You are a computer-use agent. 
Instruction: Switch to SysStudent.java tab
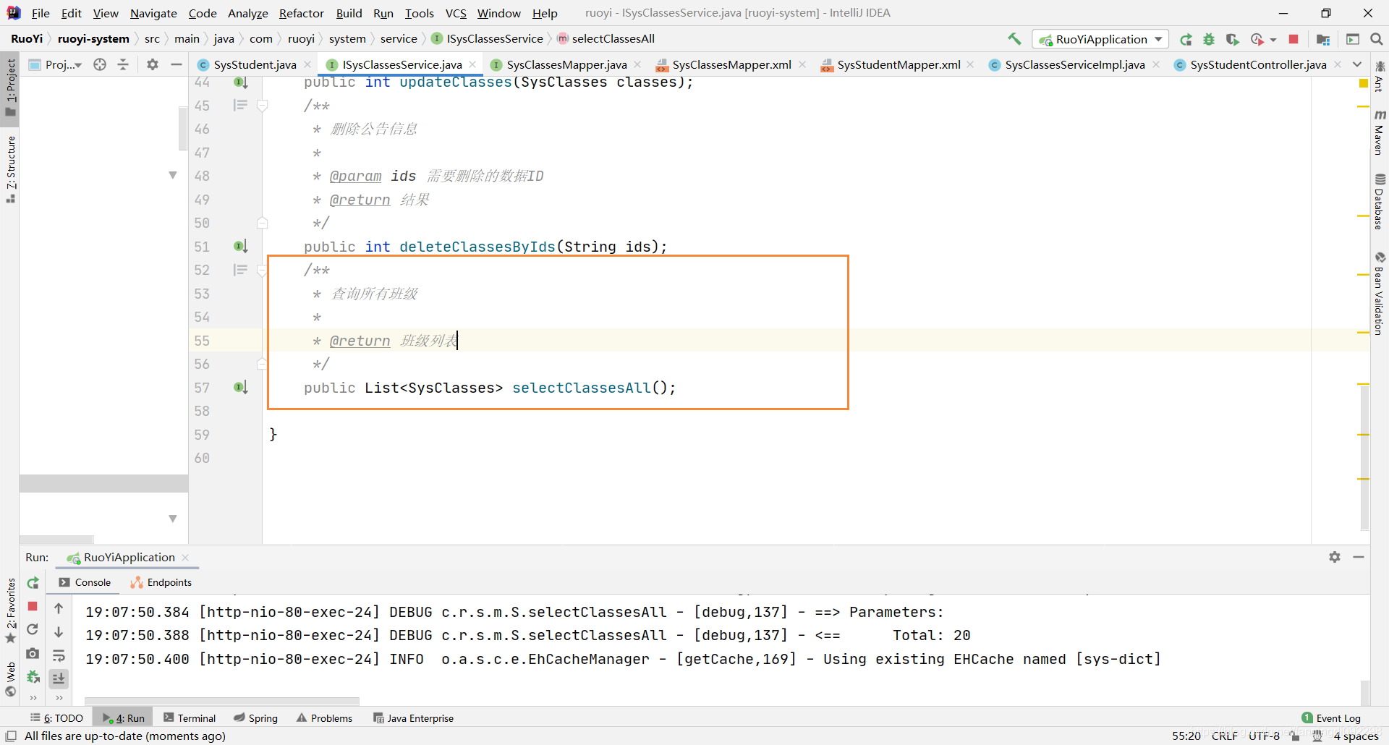[x=255, y=64]
